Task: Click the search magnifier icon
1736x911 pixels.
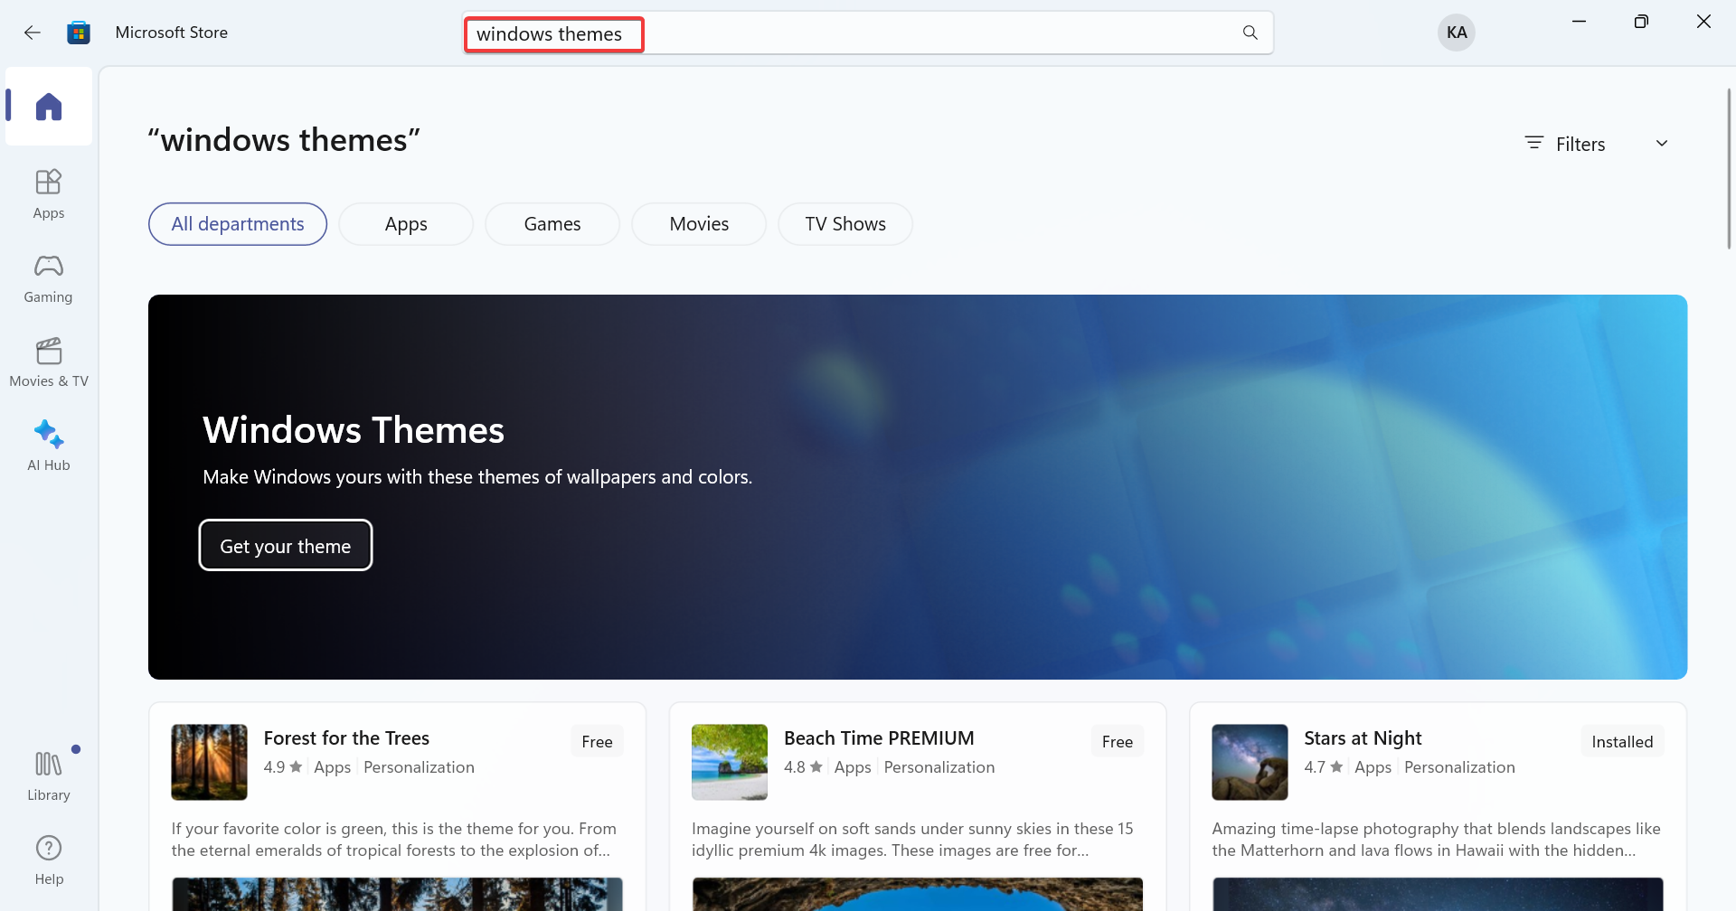Action: (1250, 33)
